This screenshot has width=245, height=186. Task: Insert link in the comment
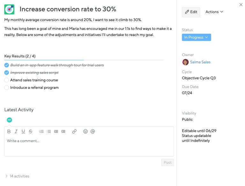pyautogui.click(x=74, y=132)
